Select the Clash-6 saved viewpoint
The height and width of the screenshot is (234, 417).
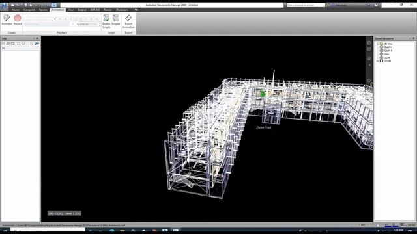coord(388,51)
